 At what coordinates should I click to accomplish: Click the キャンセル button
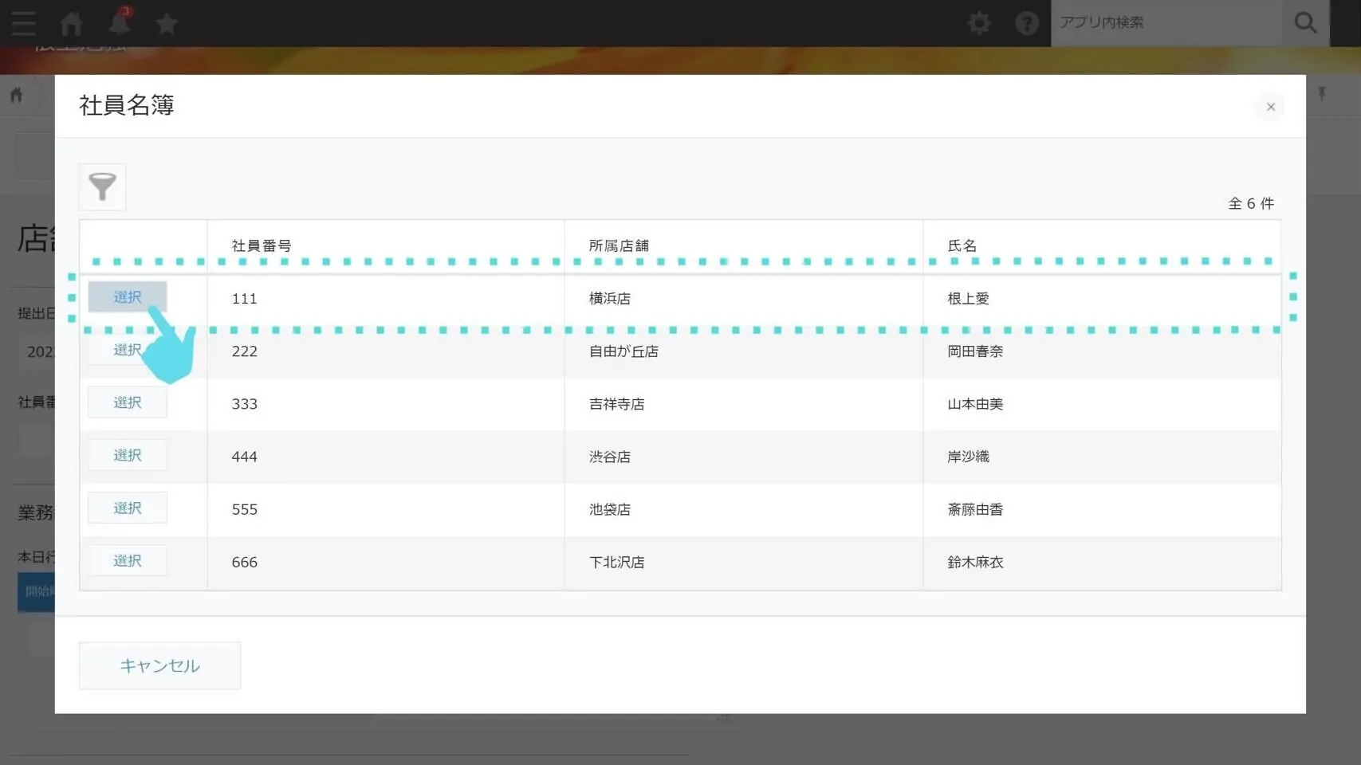[x=159, y=665]
